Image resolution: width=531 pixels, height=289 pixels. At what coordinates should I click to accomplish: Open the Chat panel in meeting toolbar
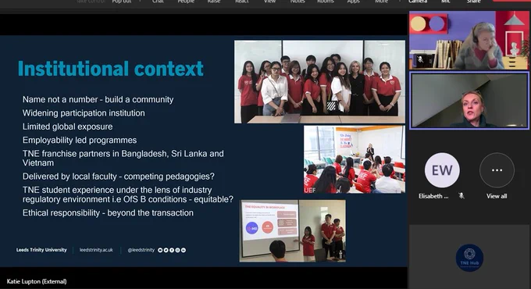158,2
